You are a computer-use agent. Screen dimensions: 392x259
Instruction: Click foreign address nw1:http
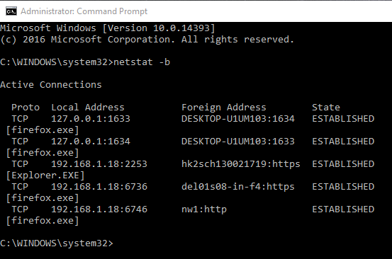point(204,209)
